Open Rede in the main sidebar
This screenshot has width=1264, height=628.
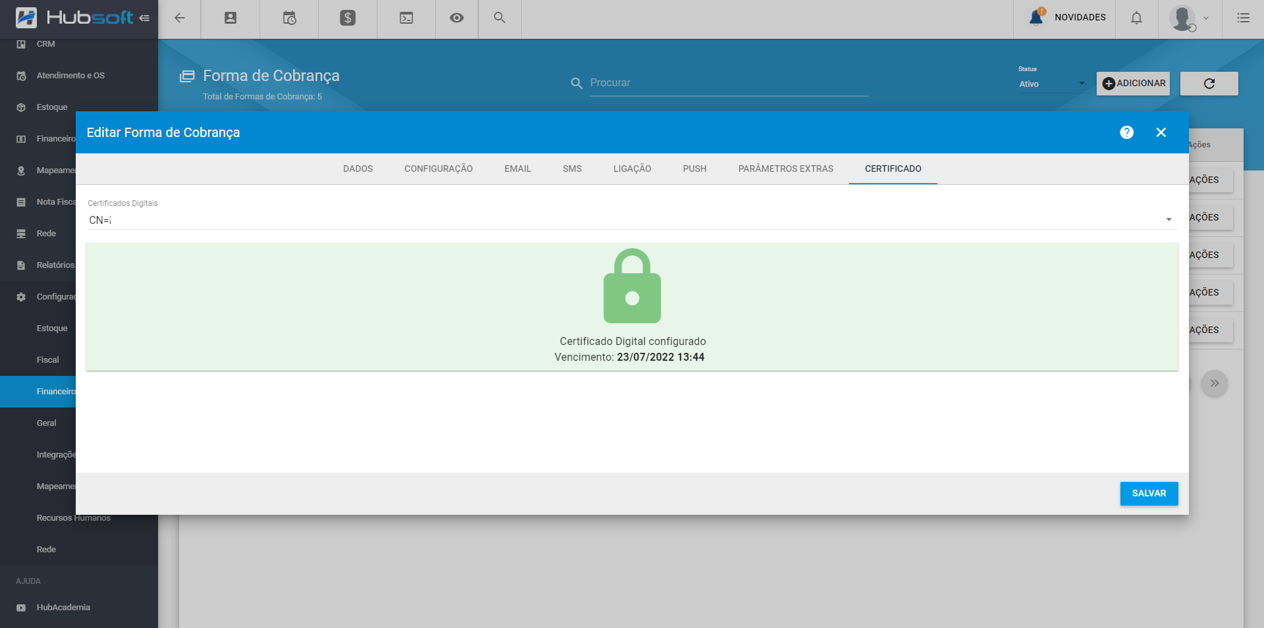pos(46,234)
